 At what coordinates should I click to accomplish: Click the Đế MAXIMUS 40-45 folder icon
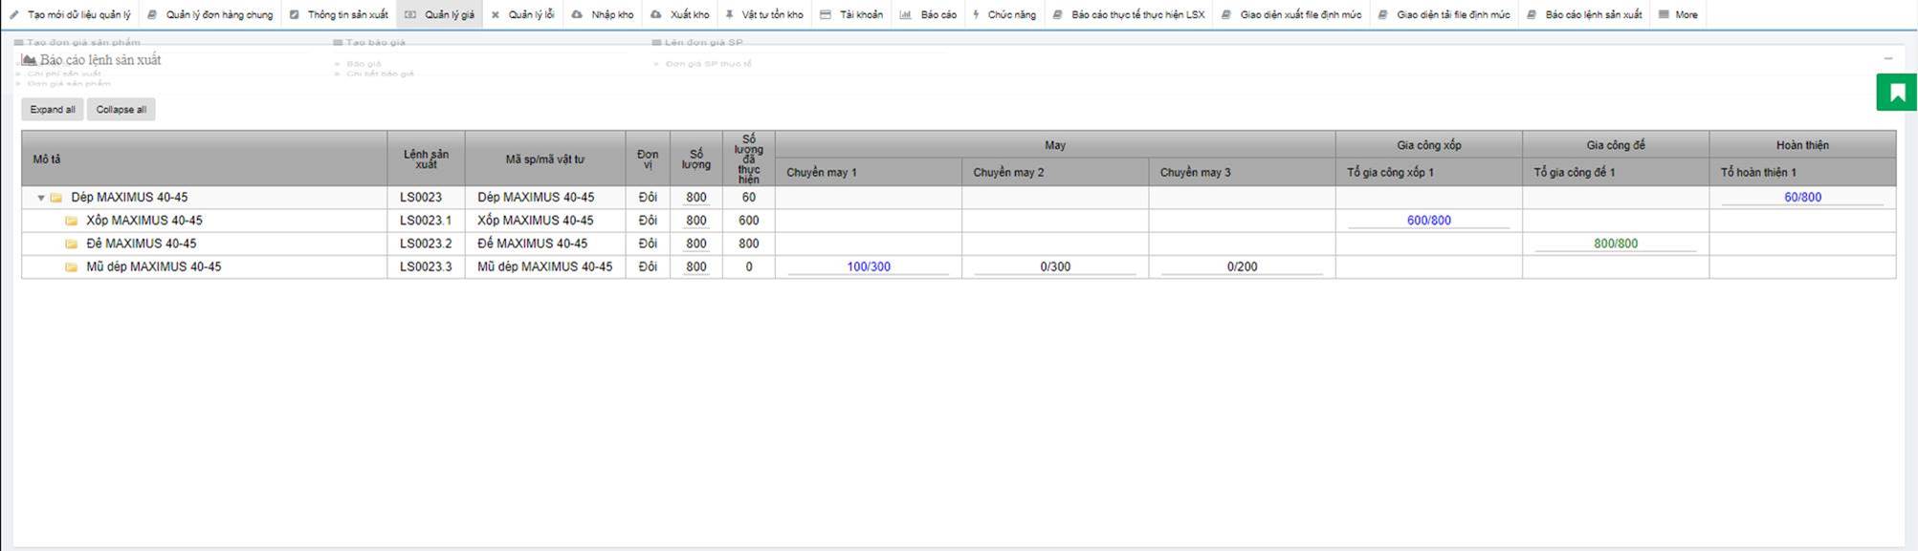point(72,244)
